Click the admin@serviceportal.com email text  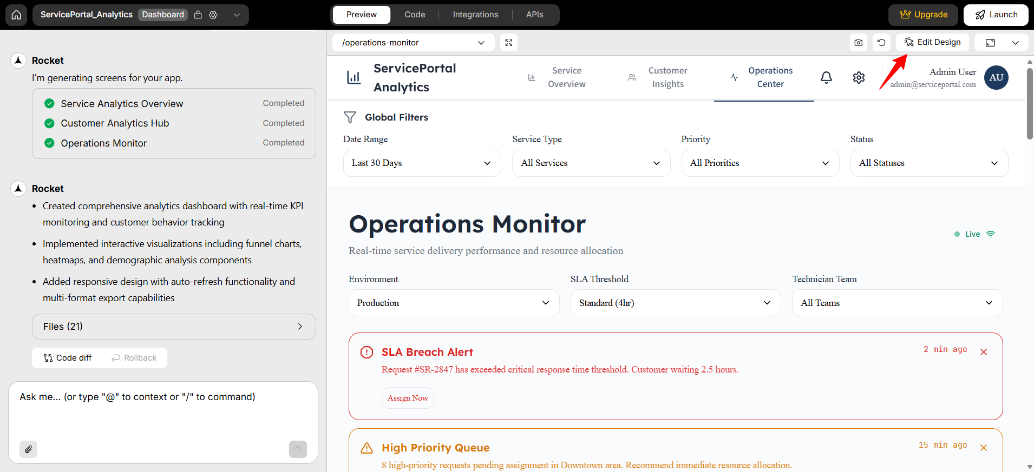click(x=933, y=84)
